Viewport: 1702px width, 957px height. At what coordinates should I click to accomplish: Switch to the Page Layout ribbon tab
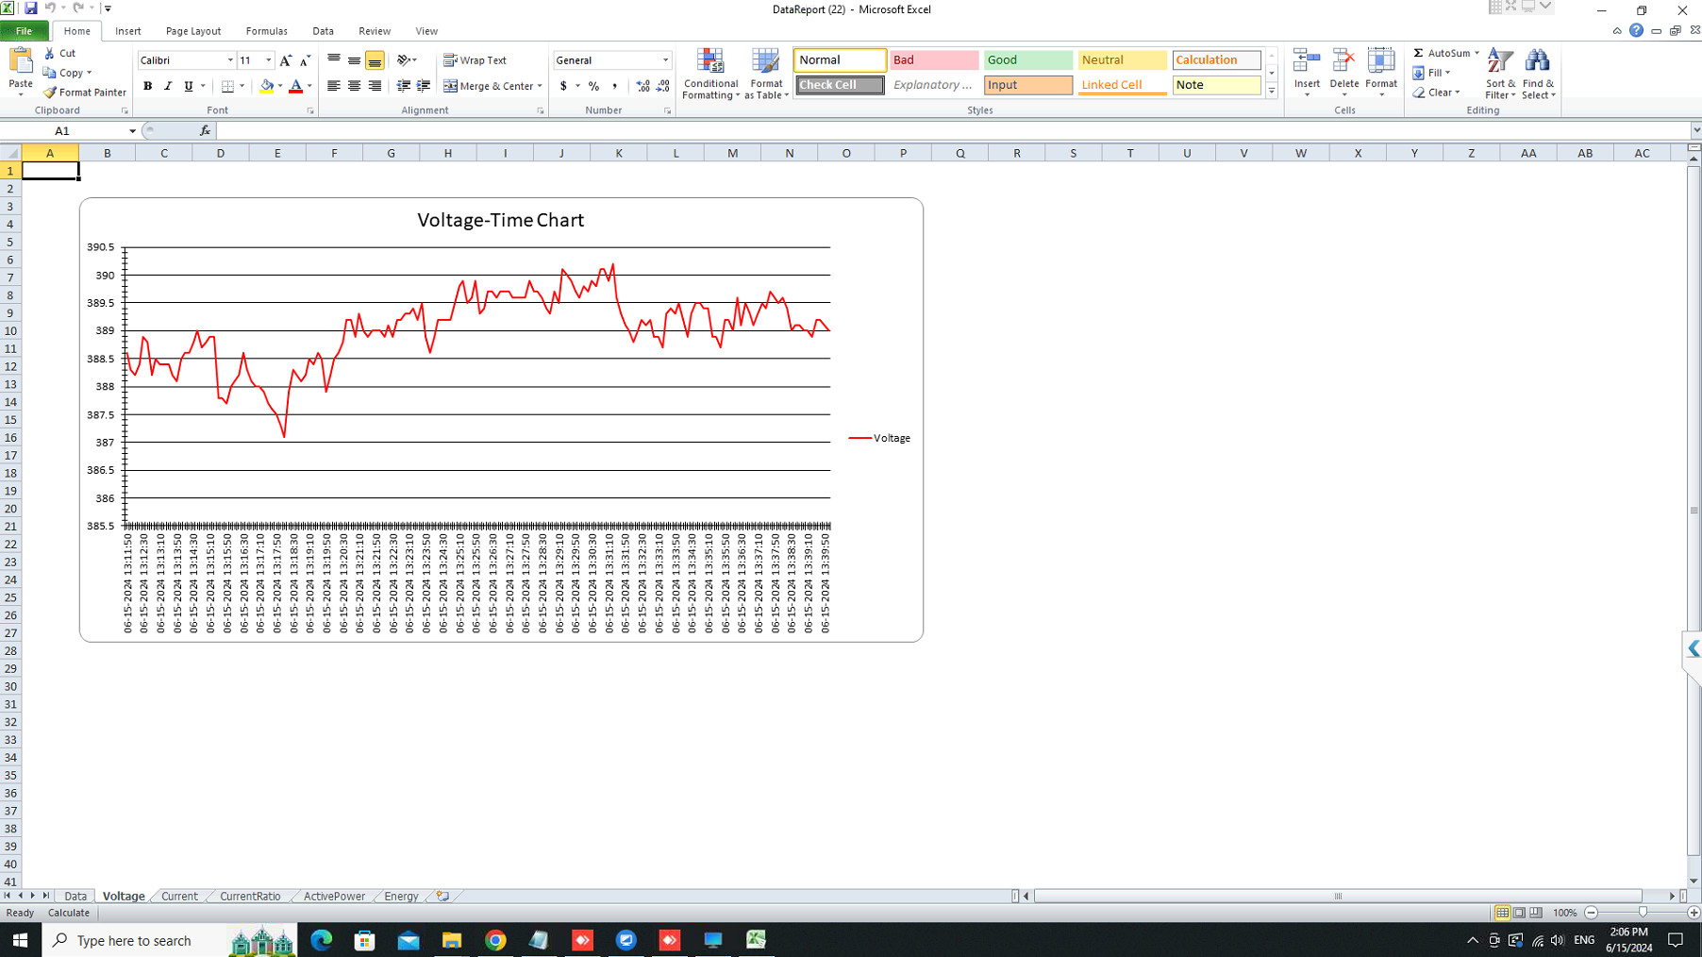click(x=192, y=31)
